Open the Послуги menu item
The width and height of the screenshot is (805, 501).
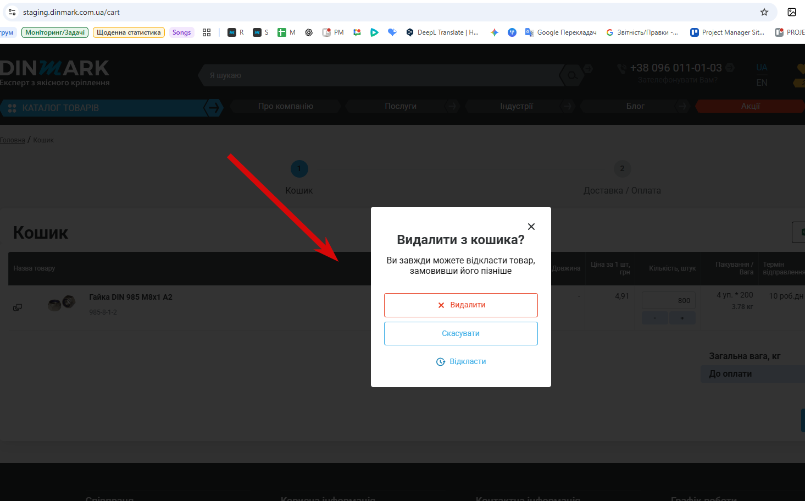[x=401, y=106]
